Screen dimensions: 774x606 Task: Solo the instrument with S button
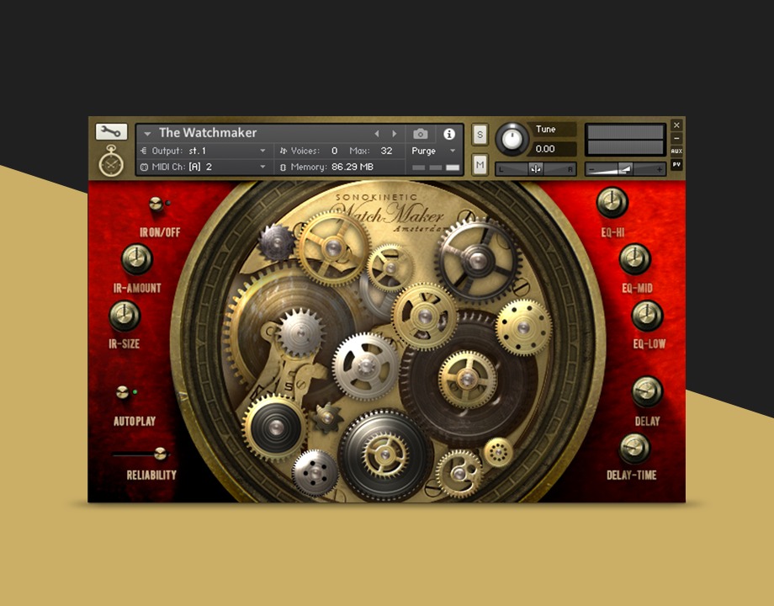(x=480, y=135)
